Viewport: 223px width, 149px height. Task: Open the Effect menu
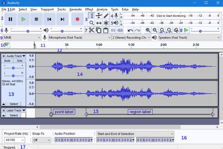(x=89, y=9)
